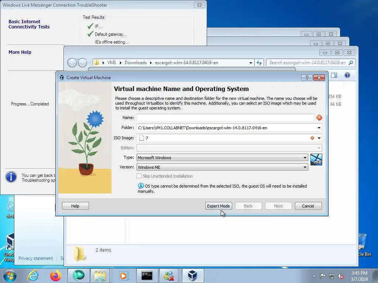Open the Edition dropdown
Image resolution: width=378 pixels, height=283 pixels.
coord(229,148)
